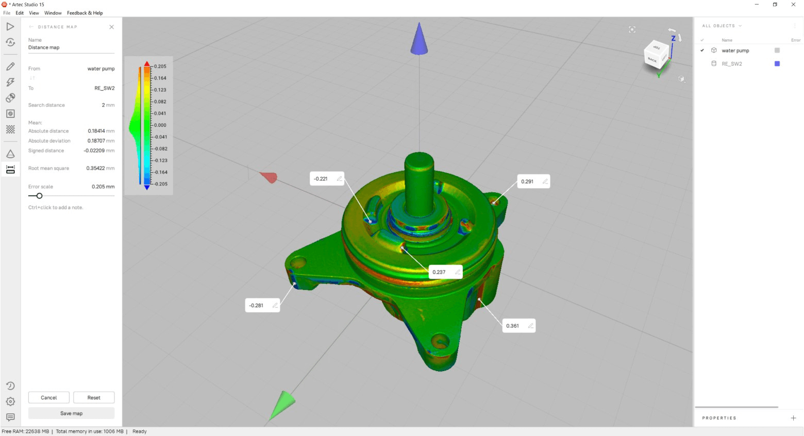This screenshot has height=436, width=804.
Task: Select the Scan tool in the left toolbar
Action: point(10,26)
